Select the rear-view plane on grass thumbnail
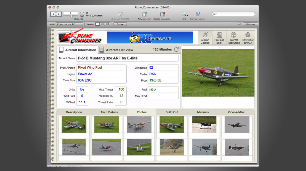The height and width of the screenshot is (171, 306). pos(139,147)
